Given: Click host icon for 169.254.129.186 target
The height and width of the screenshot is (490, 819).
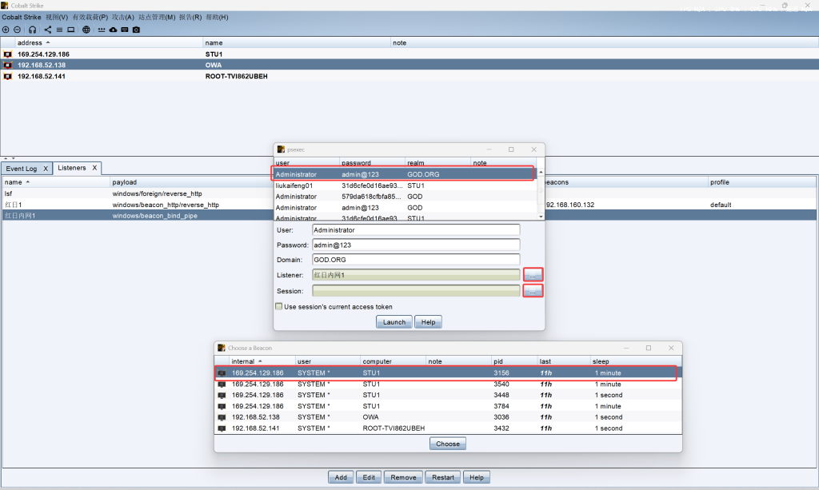Looking at the screenshot, I should pyautogui.click(x=8, y=54).
